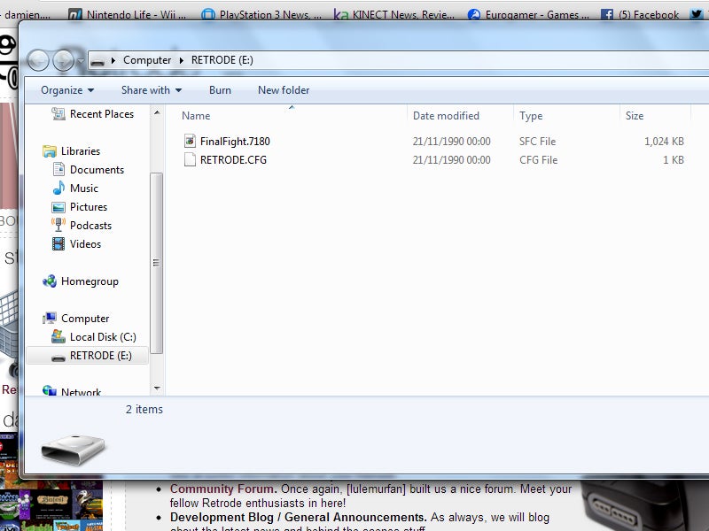Create a New folder
The width and height of the screenshot is (709, 531).
pyautogui.click(x=284, y=90)
